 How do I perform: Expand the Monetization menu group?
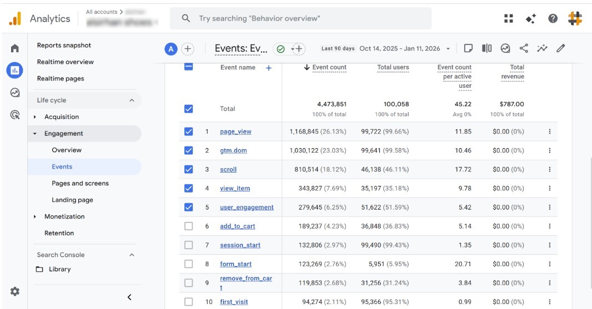click(x=35, y=217)
